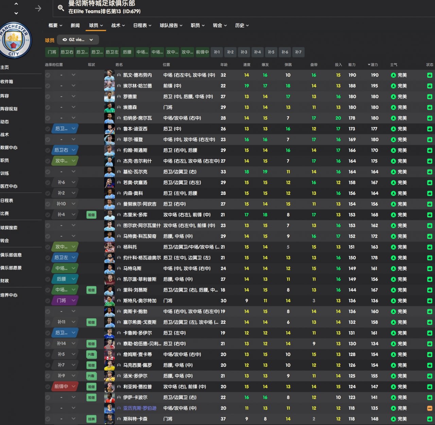Click the info icon beside 菲尔·福登
Image resolution: width=435 pixels, height=425 pixels.
pos(119,140)
